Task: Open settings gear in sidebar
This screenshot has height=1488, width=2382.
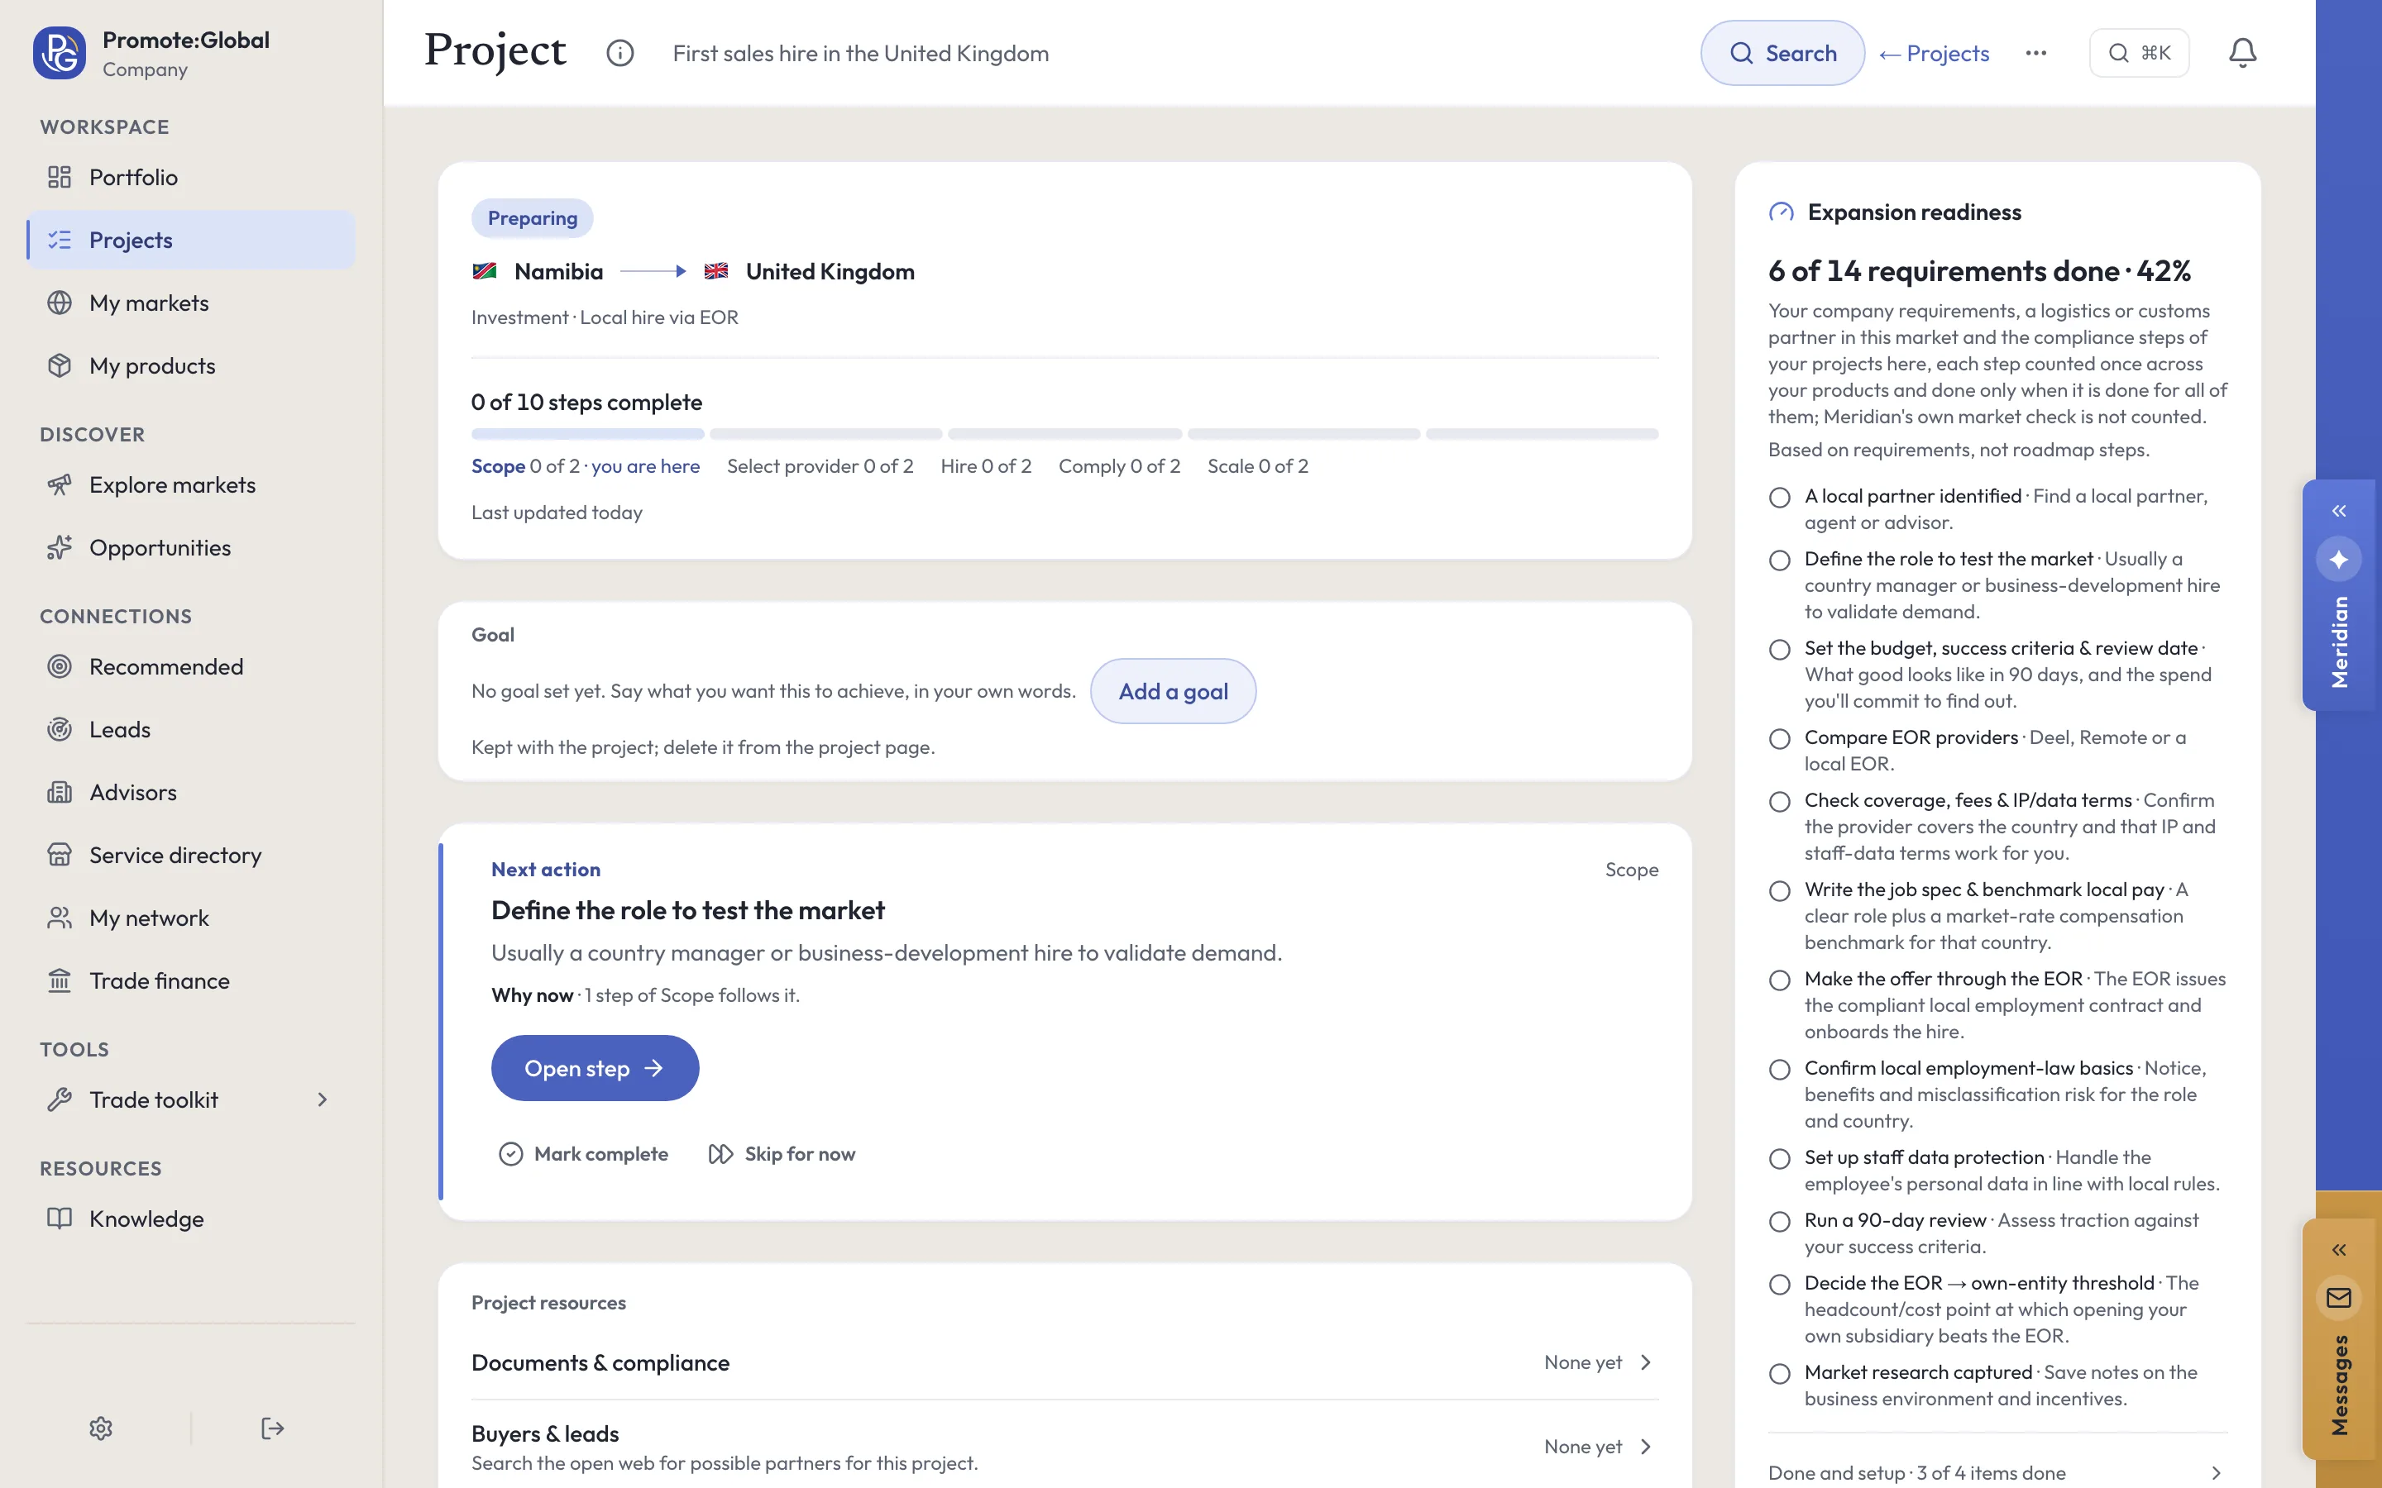Action: click(100, 1428)
